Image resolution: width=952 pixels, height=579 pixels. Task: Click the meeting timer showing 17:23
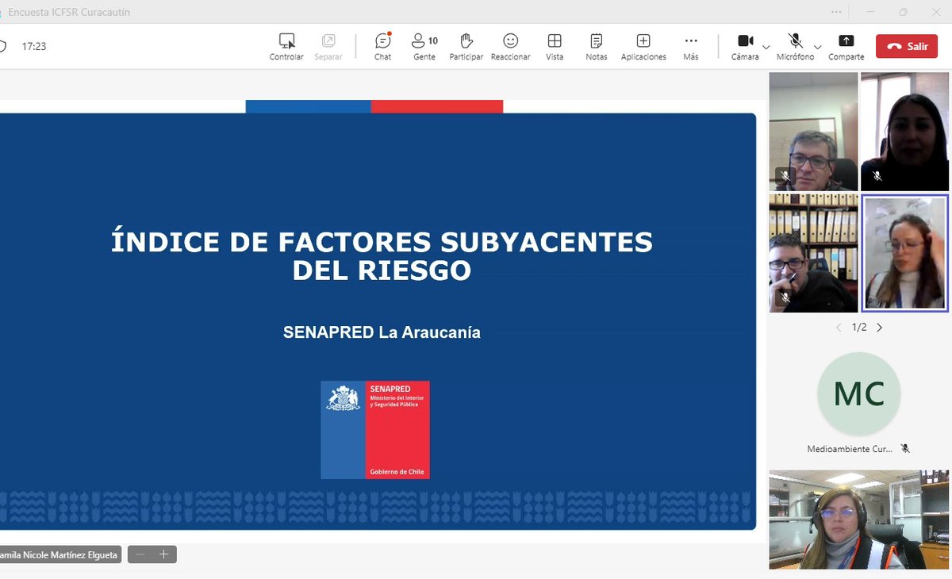click(34, 47)
